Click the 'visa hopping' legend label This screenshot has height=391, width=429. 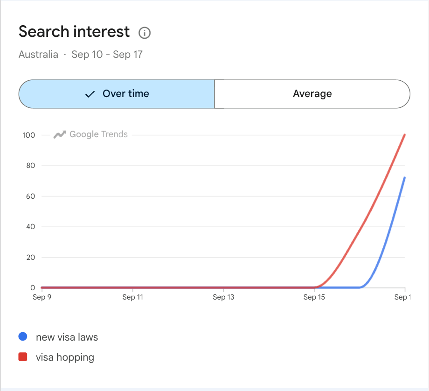pos(65,357)
